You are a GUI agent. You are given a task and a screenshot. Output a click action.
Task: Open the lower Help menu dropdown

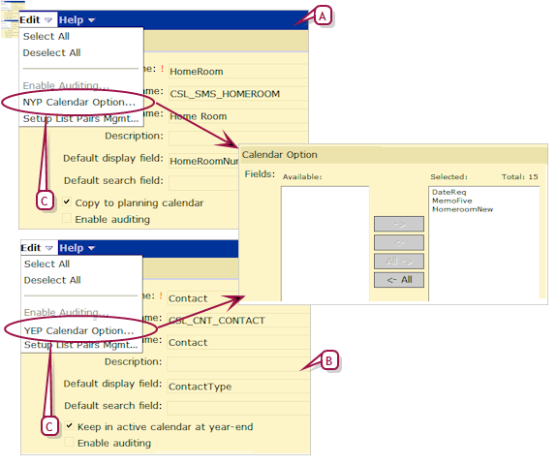[x=77, y=248]
